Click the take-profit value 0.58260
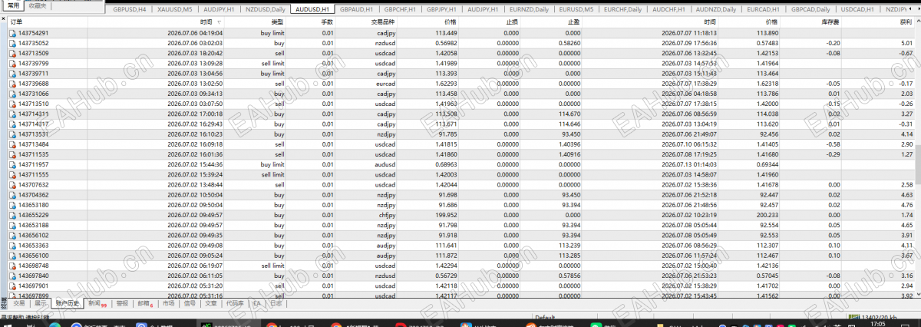The image size is (921, 327). click(569, 44)
